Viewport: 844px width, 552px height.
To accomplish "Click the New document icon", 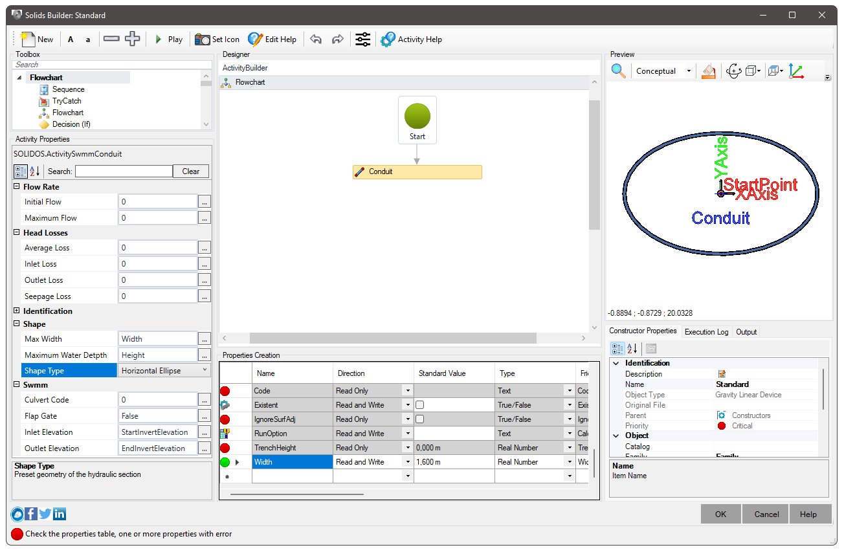I will (x=28, y=39).
